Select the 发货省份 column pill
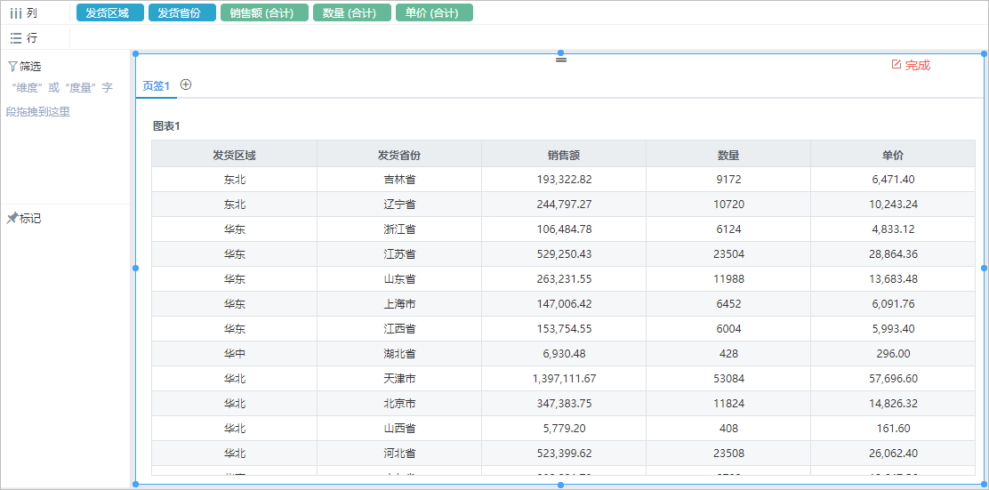This screenshot has width=989, height=490. point(182,12)
